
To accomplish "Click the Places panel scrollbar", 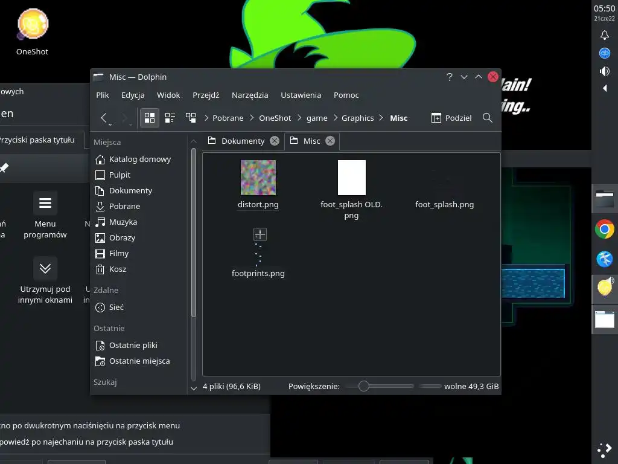I will (x=194, y=233).
